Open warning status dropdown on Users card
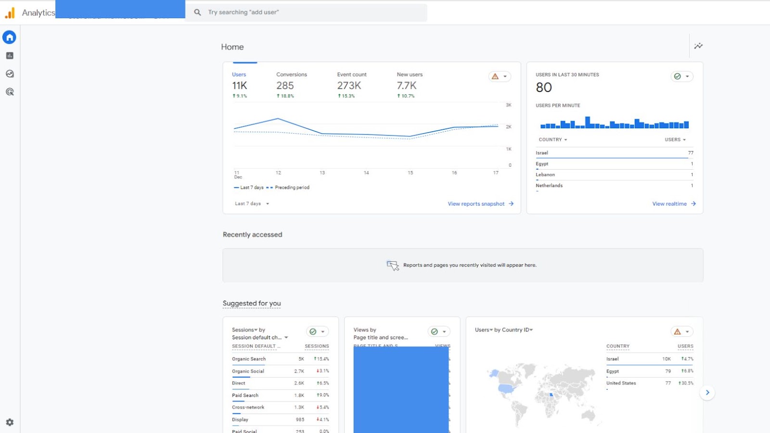Screen dimensions: 770x433 pyautogui.click(x=500, y=76)
